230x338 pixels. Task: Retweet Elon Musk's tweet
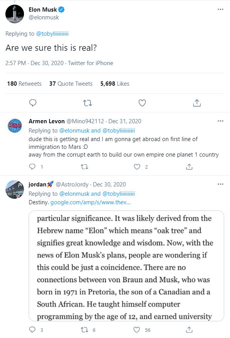point(87,103)
